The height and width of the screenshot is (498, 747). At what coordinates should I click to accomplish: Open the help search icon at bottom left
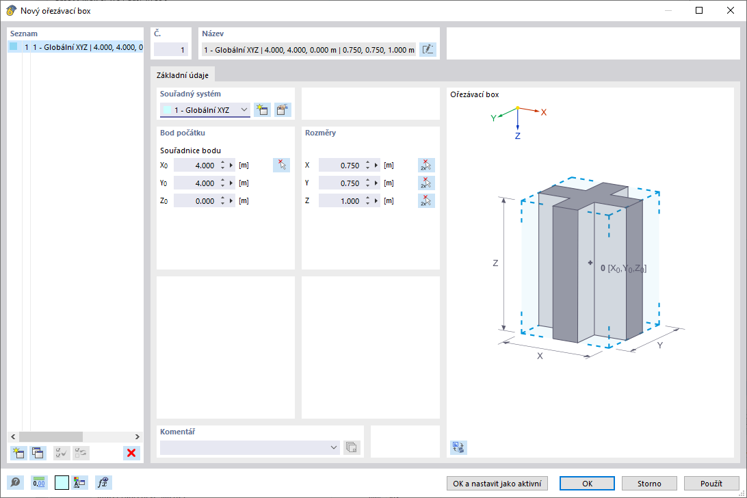pyautogui.click(x=15, y=483)
